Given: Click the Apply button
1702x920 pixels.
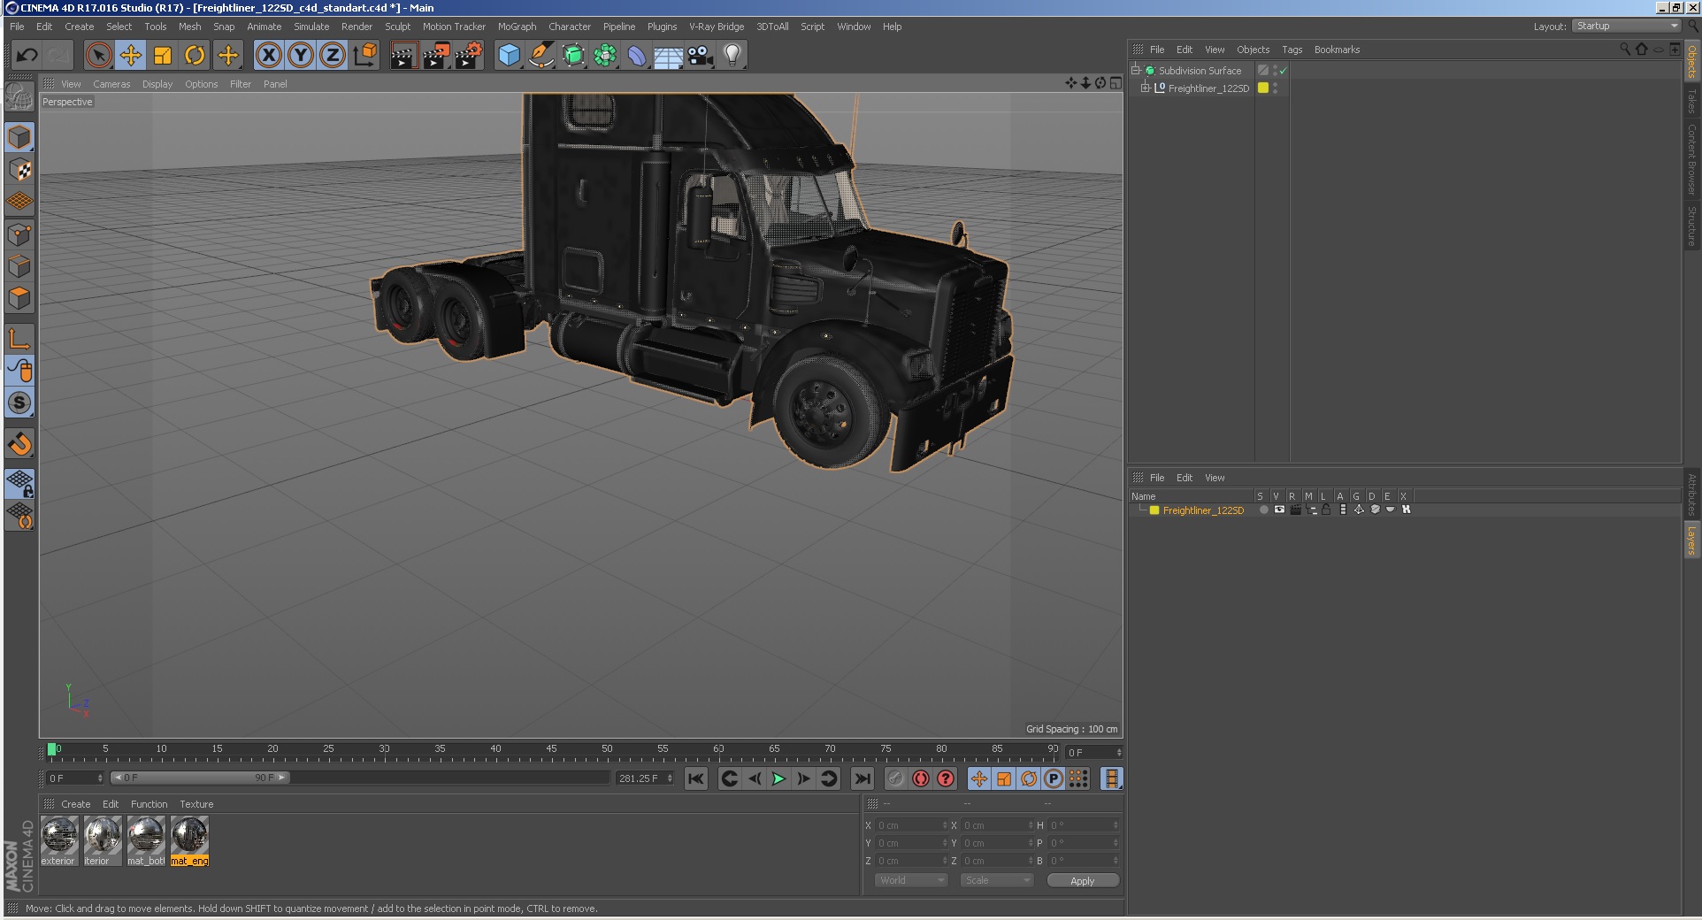Looking at the screenshot, I should (x=1083, y=880).
